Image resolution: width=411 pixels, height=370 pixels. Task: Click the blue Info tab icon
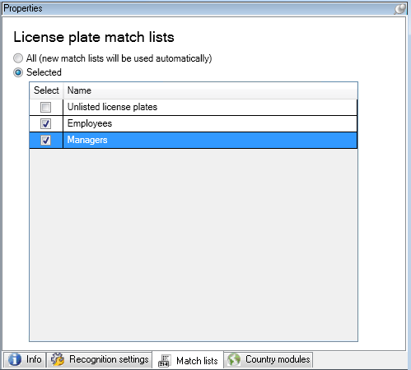click(15, 359)
